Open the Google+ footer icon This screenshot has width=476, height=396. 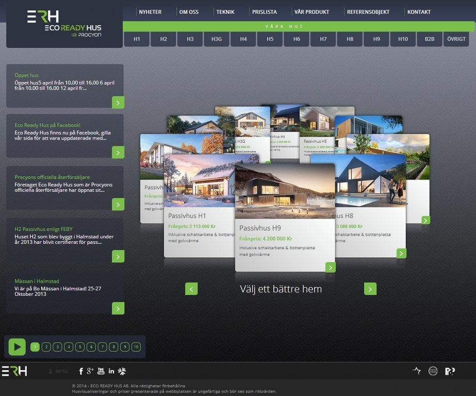coord(90,371)
